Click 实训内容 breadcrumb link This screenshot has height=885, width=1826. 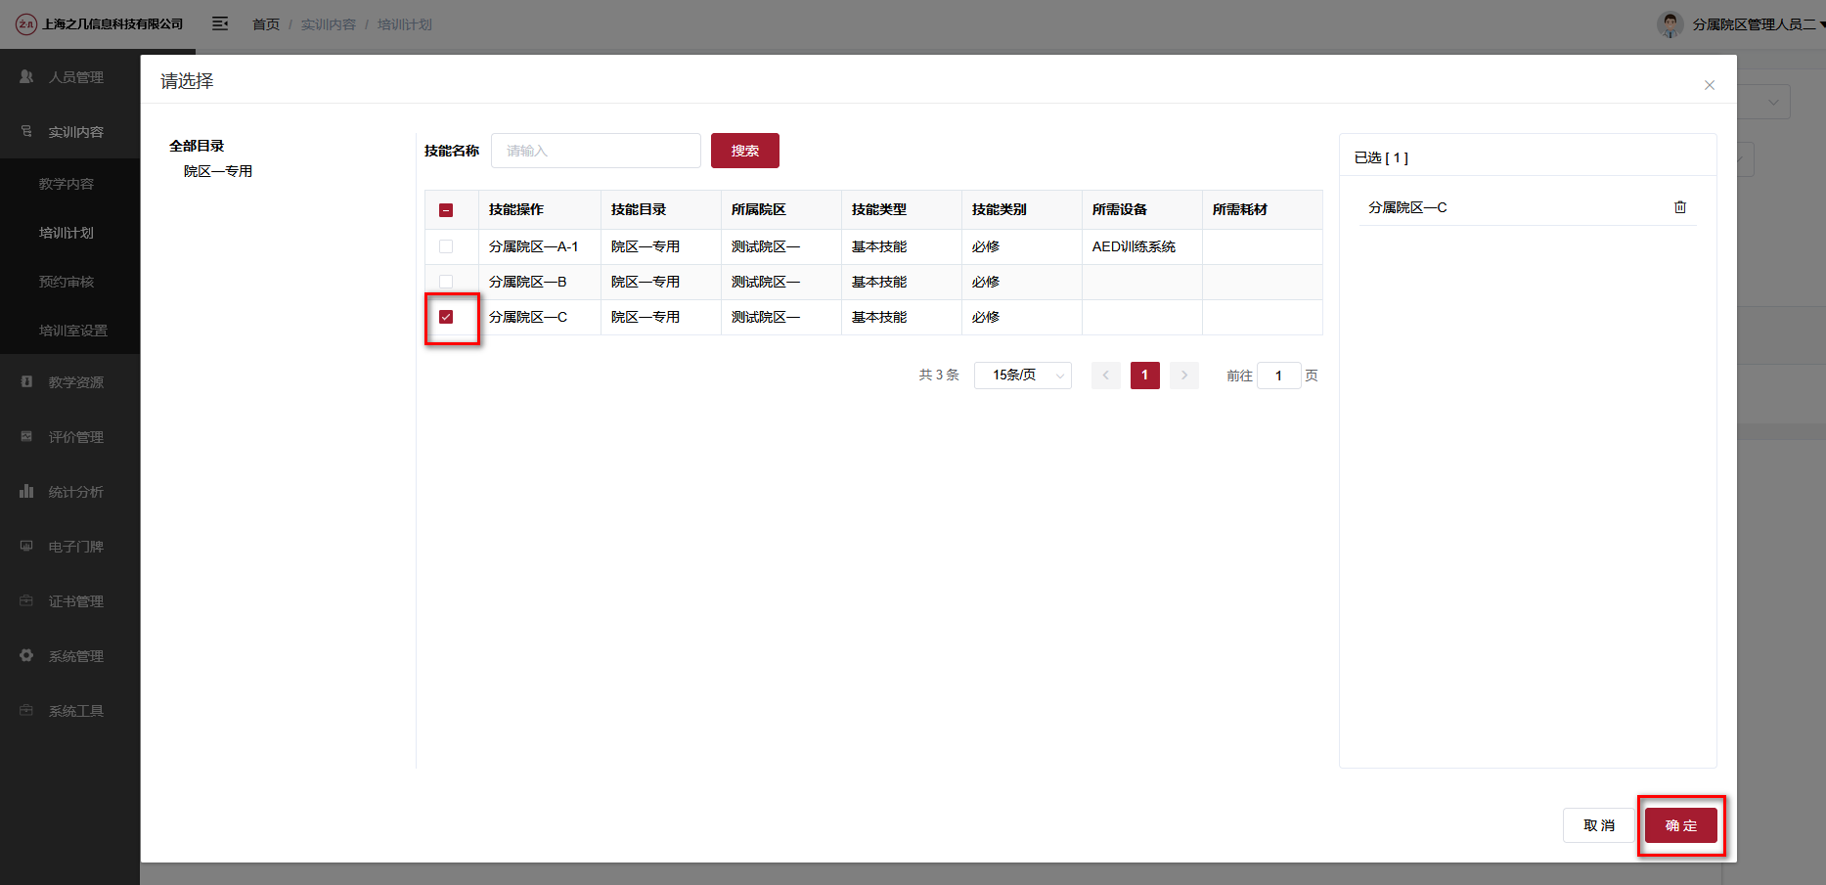click(329, 24)
